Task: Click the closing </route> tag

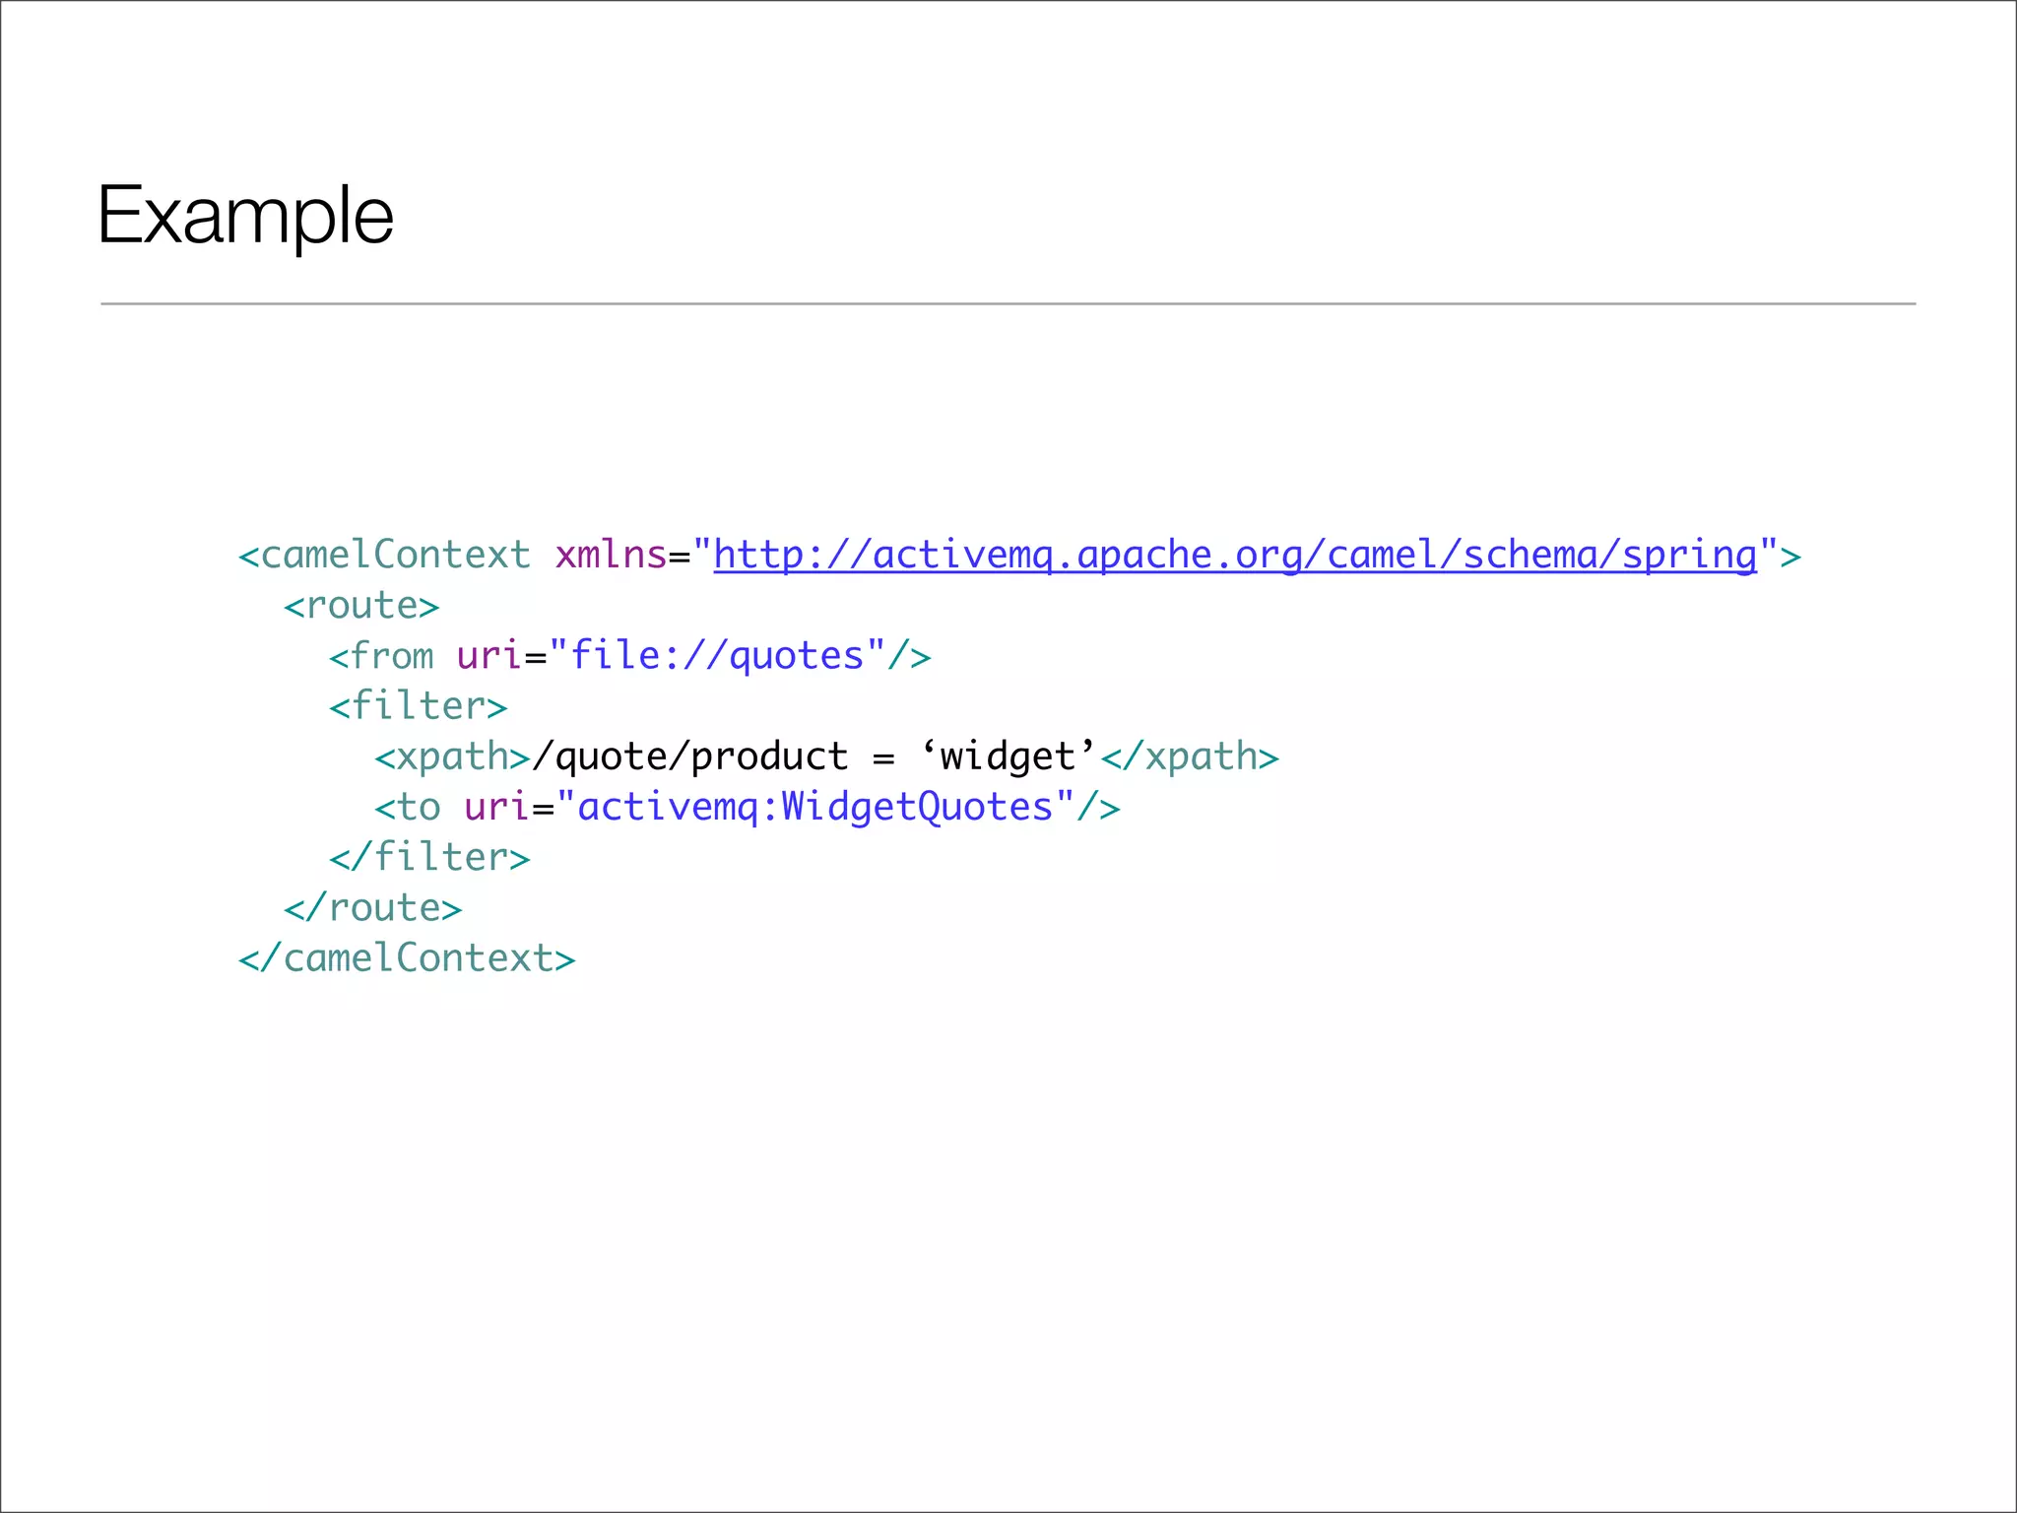Action: point(372,908)
